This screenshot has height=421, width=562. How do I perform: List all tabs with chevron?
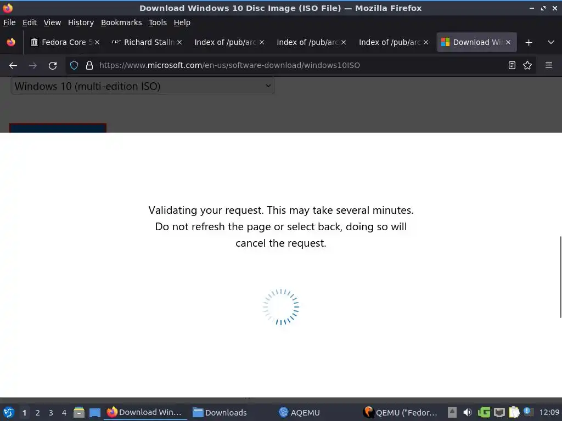coord(551,42)
